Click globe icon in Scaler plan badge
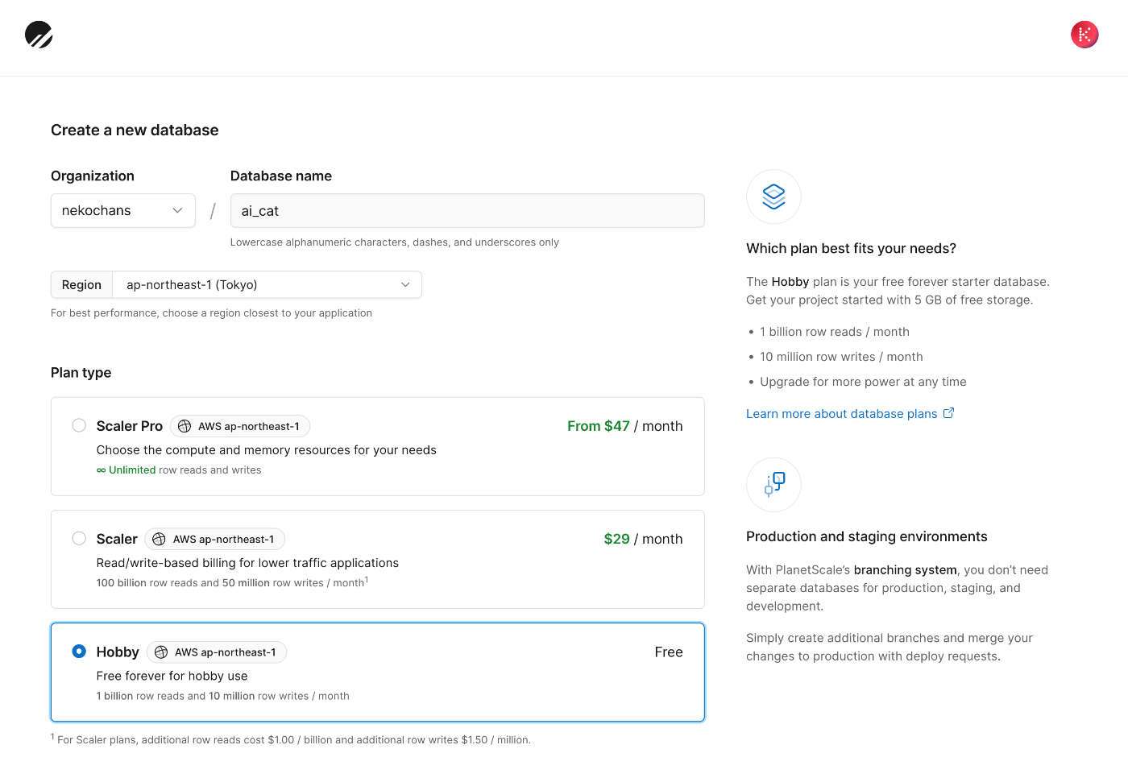The width and height of the screenshot is (1128, 778). click(159, 539)
